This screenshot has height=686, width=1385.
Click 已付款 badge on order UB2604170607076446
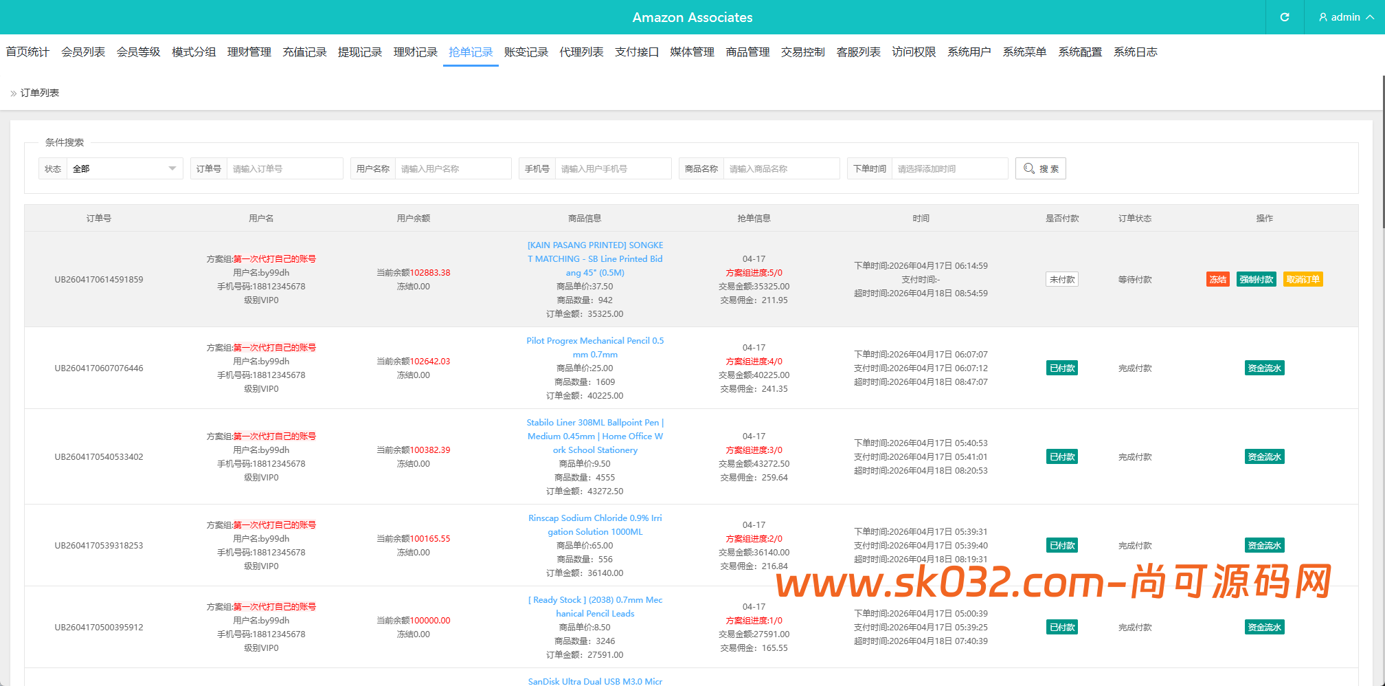click(x=1062, y=368)
